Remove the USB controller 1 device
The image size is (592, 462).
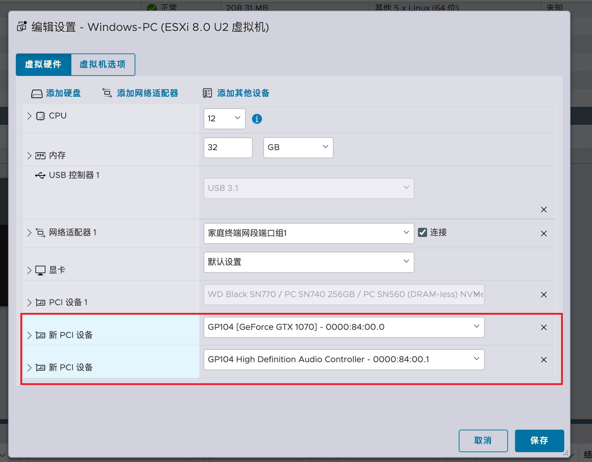pos(543,210)
